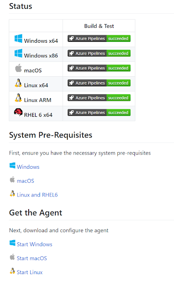The height and width of the screenshot is (282, 174).
Task: Click the penguin icon next to Linux and RHEL6
Action: [12, 193]
